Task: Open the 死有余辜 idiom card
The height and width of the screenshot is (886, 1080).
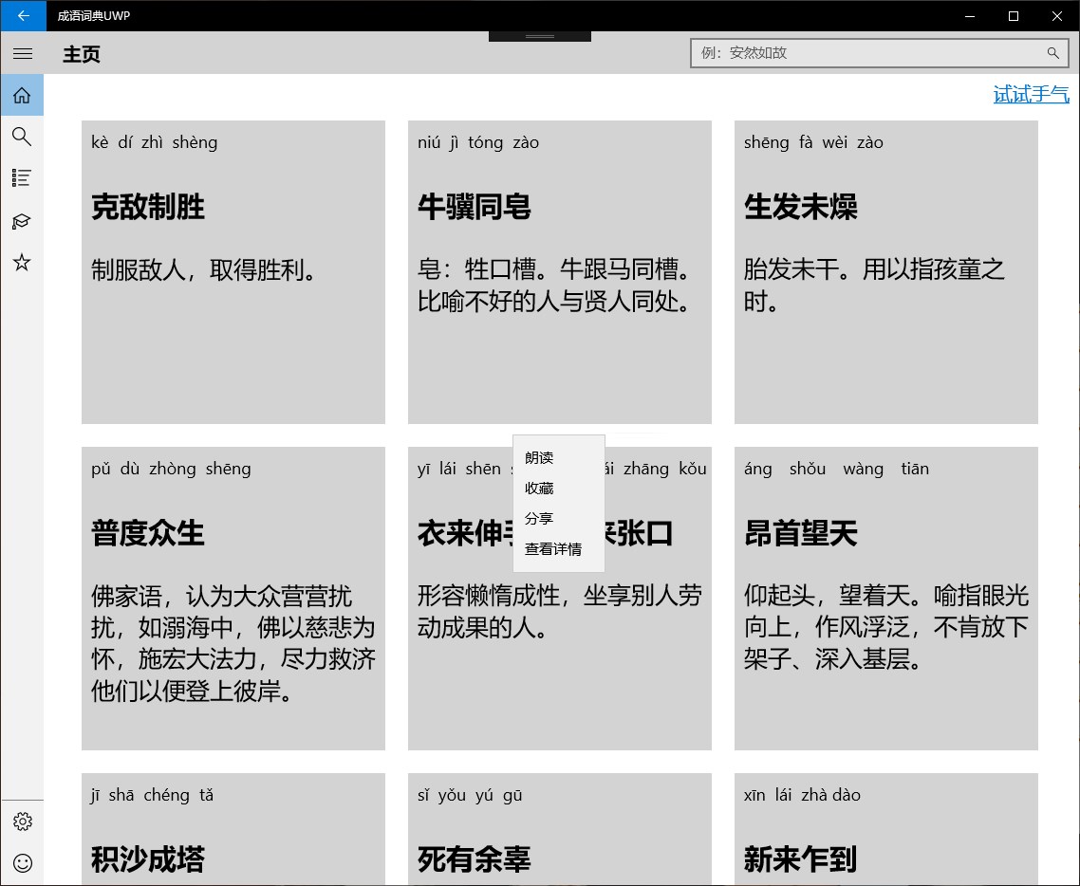Action: tap(559, 829)
